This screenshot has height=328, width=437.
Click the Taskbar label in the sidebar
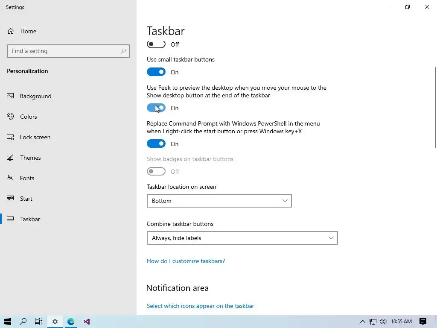click(30, 219)
